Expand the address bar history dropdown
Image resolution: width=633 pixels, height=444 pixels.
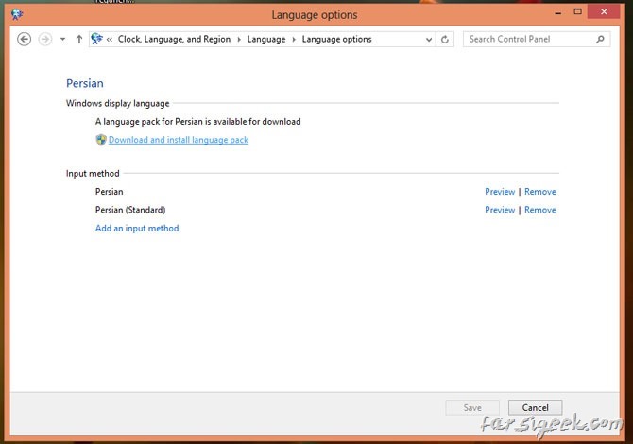click(x=429, y=39)
